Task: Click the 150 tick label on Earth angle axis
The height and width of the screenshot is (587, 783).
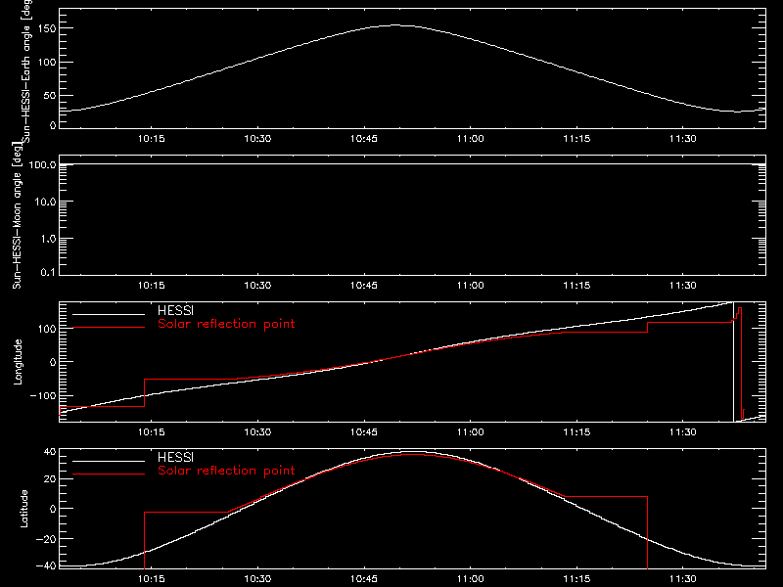Action: [47, 28]
